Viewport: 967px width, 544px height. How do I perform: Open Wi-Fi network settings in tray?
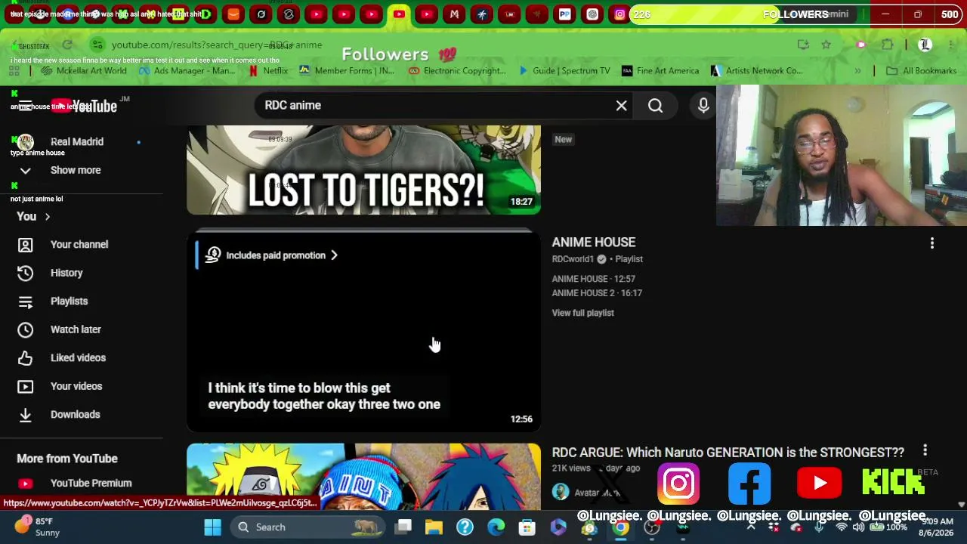coord(842,527)
